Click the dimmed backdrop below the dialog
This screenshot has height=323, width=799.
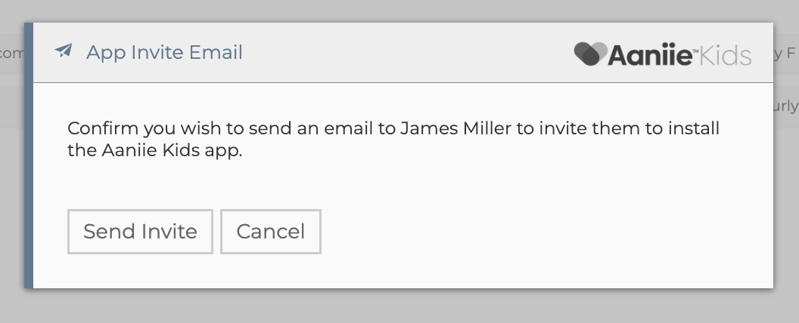[x=399, y=307]
